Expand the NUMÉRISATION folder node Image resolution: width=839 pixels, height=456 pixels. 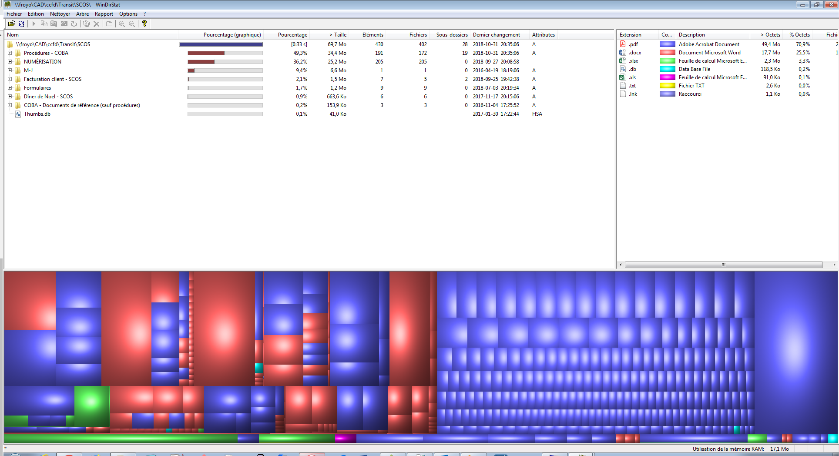pyautogui.click(x=10, y=62)
